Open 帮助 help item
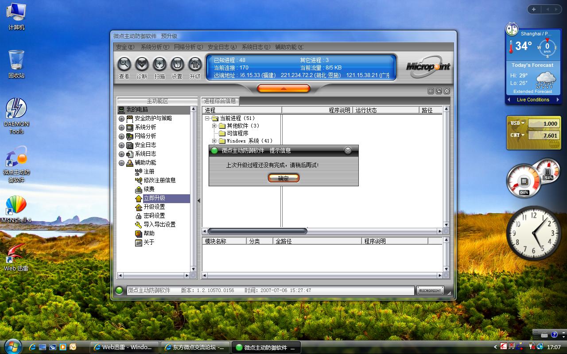The width and height of the screenshot is (567, 354). pyautogui.click(x=149, y=233)
